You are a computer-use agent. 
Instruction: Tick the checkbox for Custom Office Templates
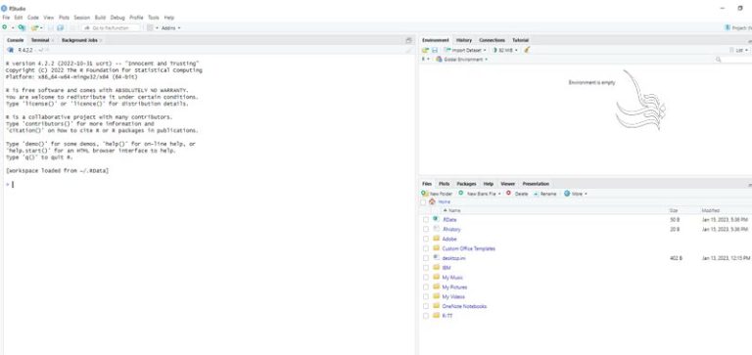[x=425, y=248]
